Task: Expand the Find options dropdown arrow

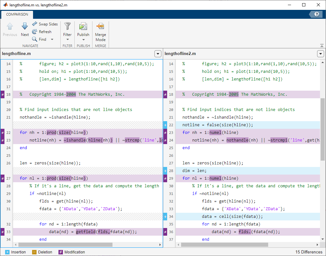Action: 52,39
